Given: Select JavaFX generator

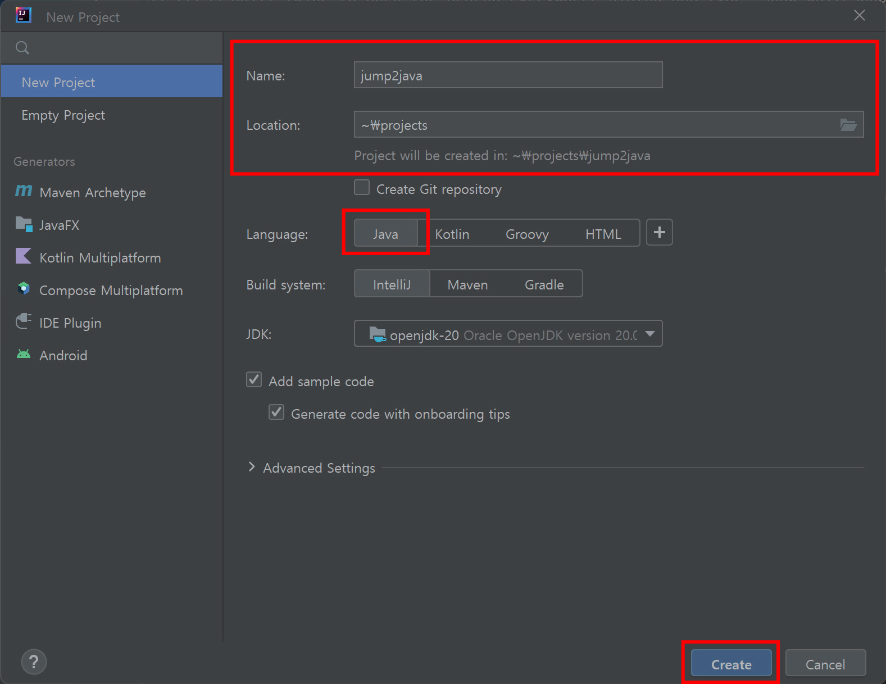Looking at the screenshot, I should [112, 224].
